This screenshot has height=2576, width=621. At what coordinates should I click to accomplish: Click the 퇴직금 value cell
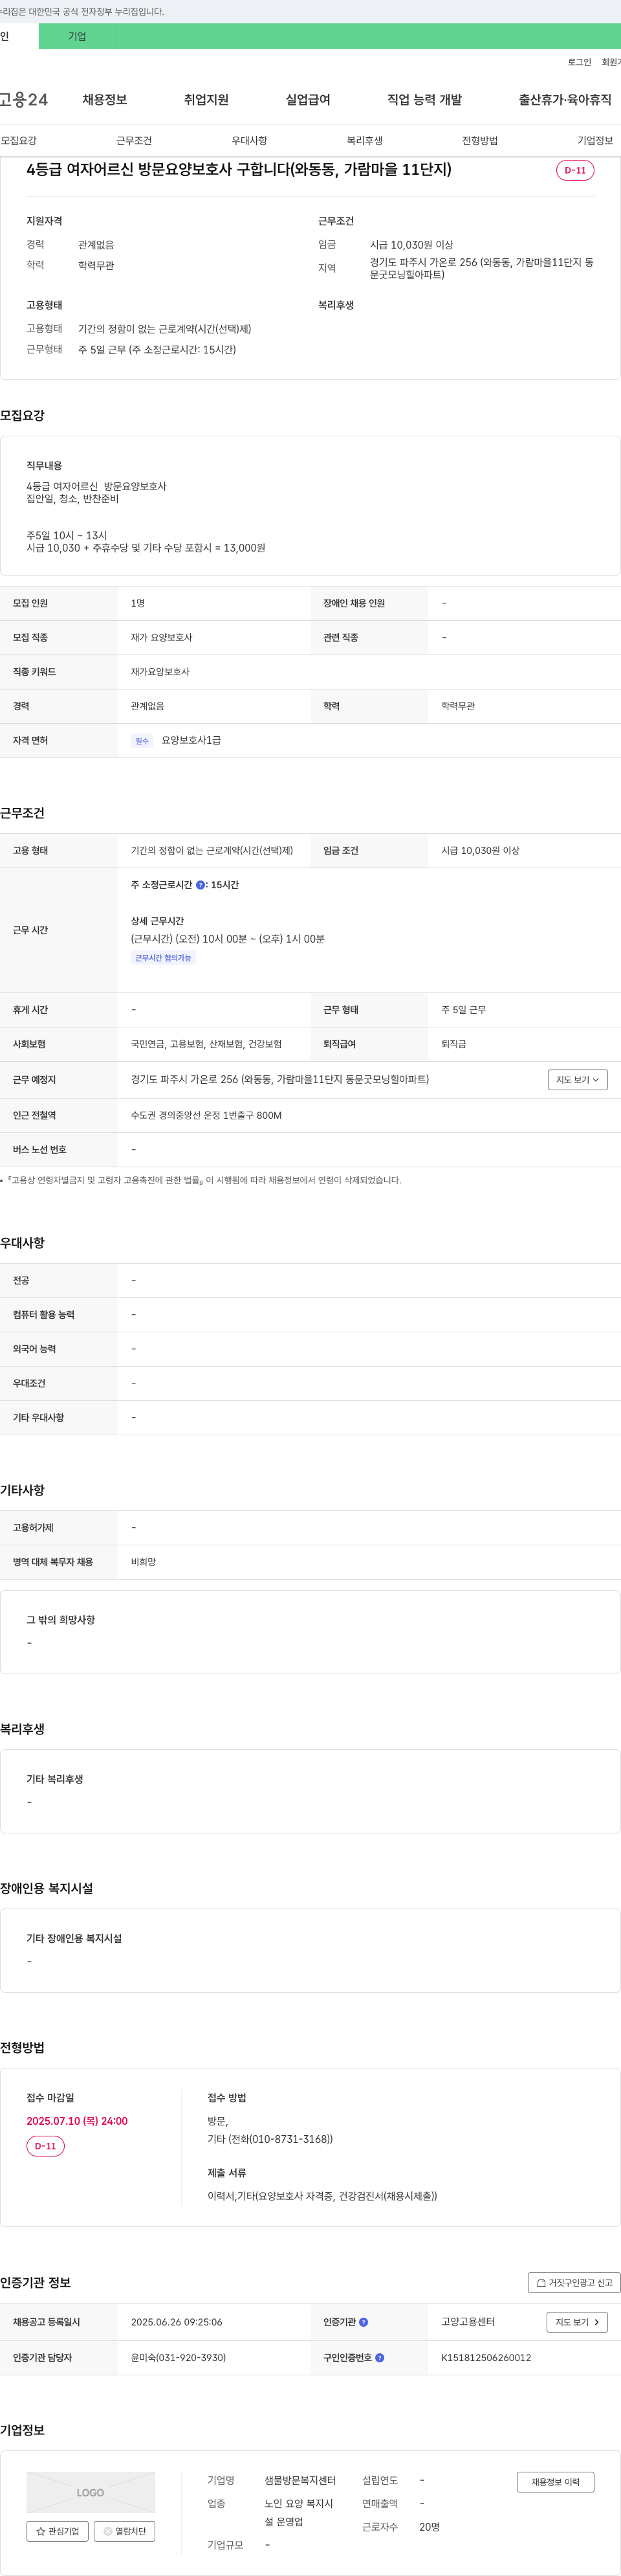(x=454, y=1044)
